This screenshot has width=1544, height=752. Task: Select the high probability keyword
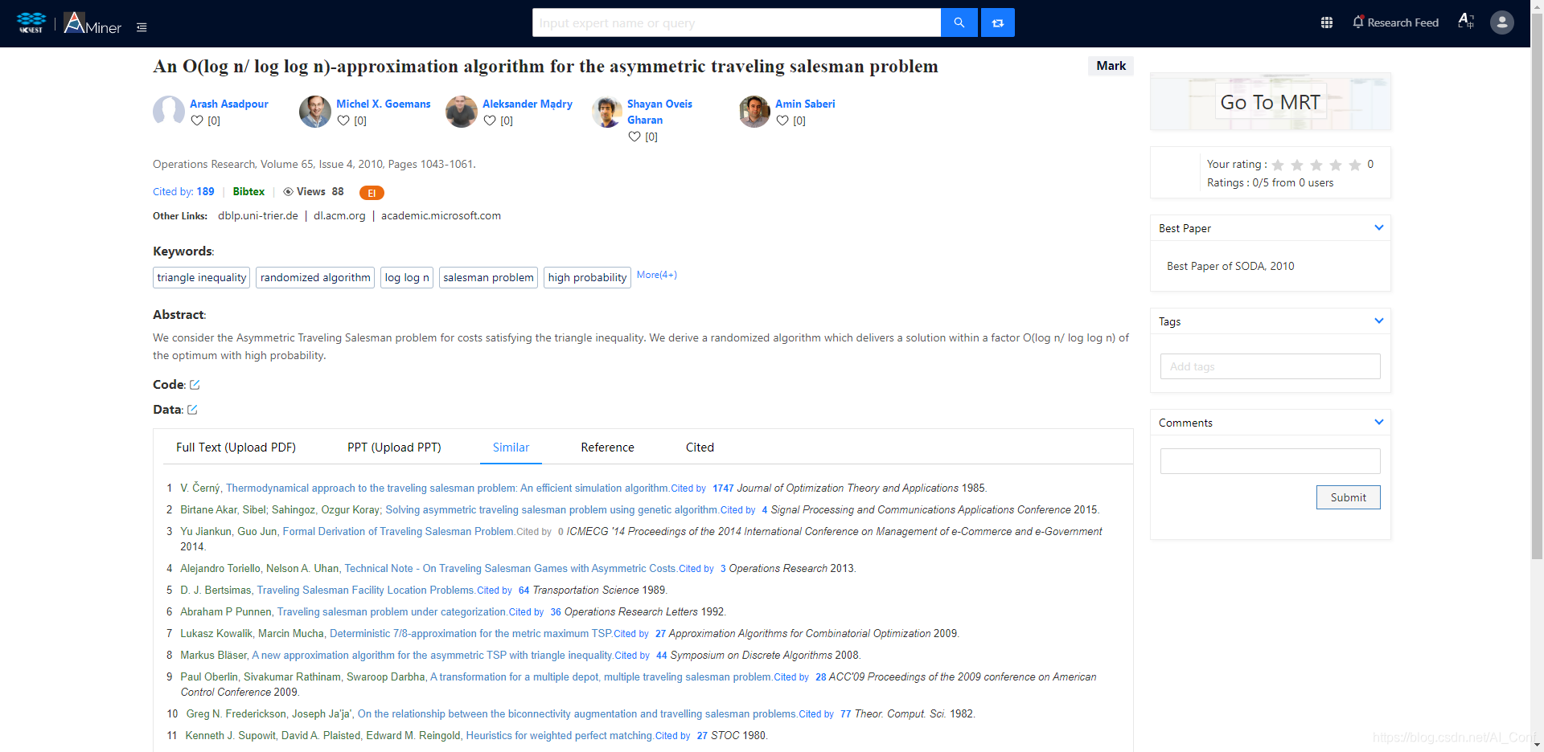[587, 277]
